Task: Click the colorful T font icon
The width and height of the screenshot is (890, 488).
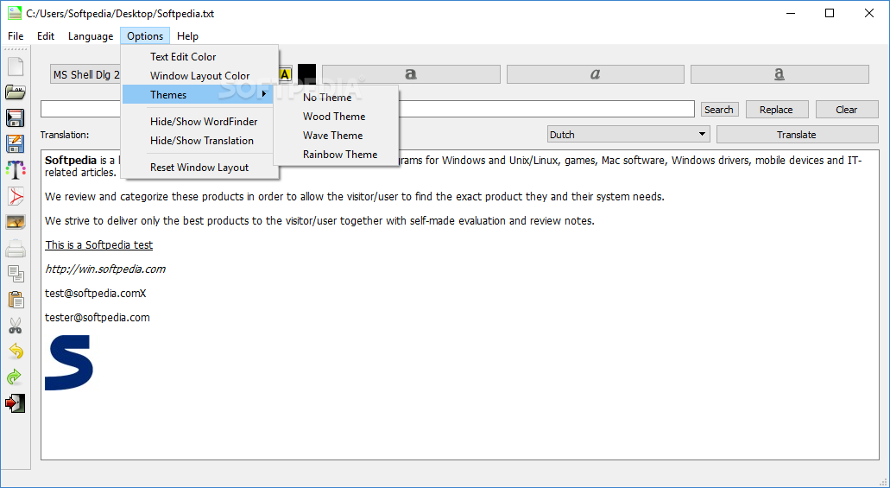Action: (16, 169)
